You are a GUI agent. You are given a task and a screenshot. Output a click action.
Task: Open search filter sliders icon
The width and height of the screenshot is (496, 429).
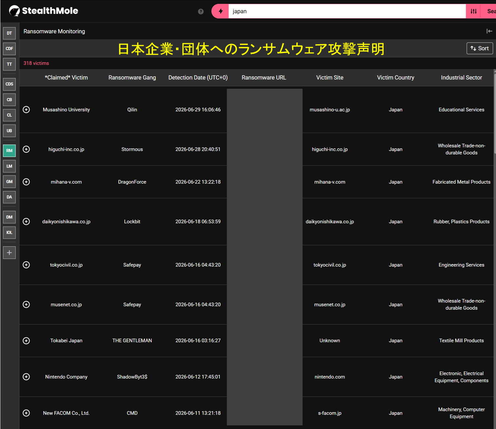pos(473,11)
